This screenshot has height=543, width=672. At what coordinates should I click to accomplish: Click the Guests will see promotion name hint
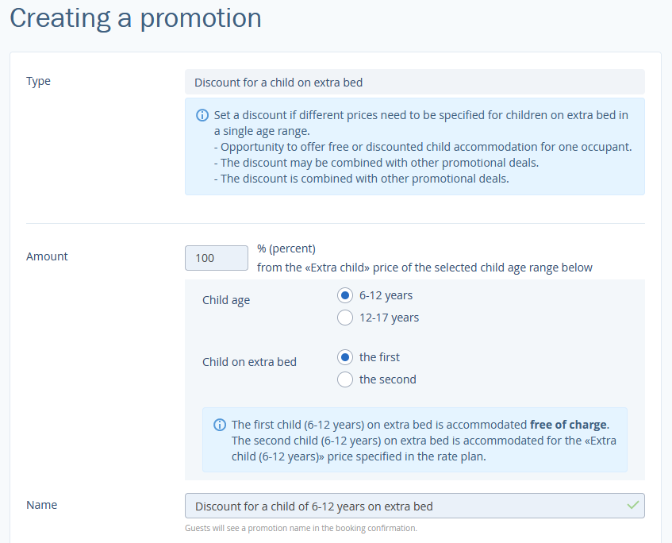[301, 528]
